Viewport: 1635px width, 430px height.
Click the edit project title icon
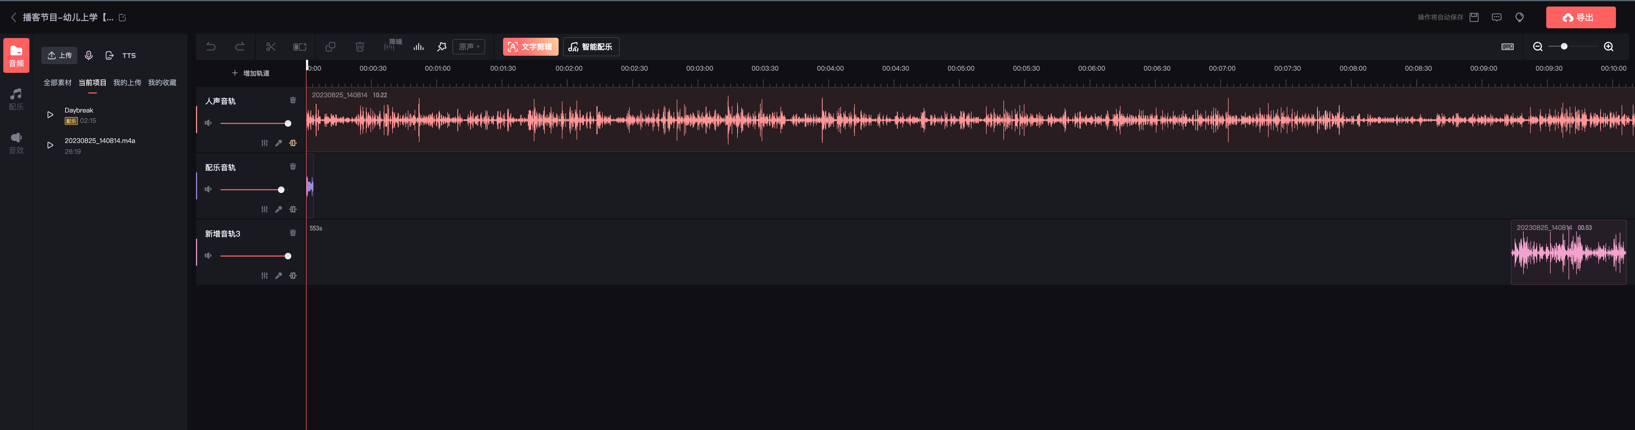[123, 18]
